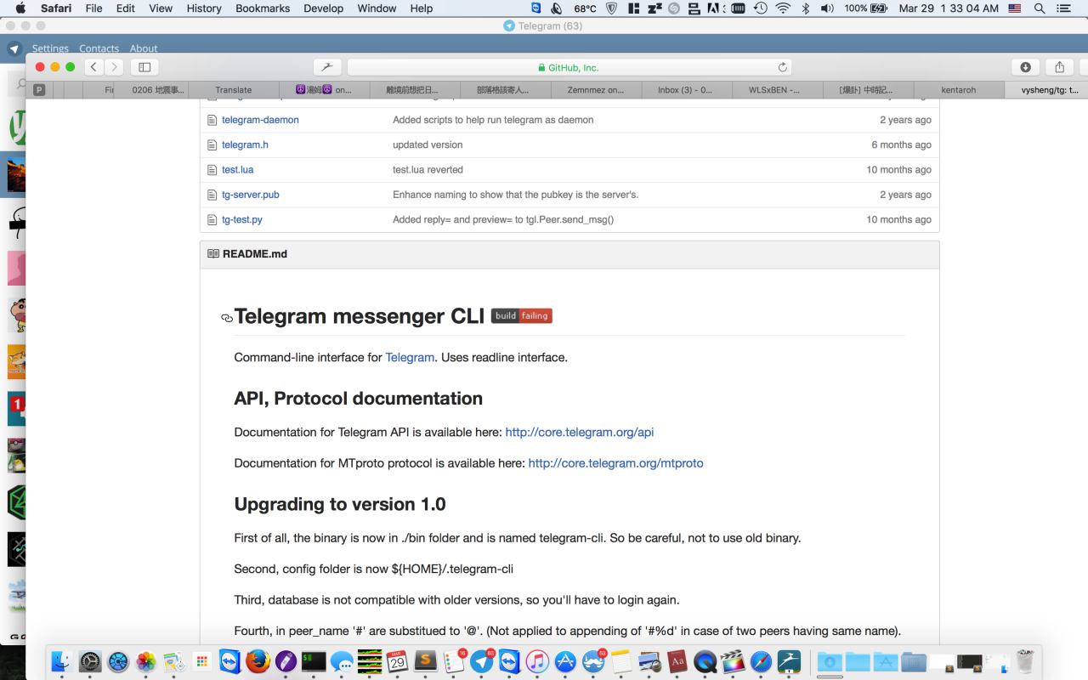This screenshot has height=680, width=1088.
Task: Open the Share button in Safari's toolbar
Action: click(x=1059, y=67)
